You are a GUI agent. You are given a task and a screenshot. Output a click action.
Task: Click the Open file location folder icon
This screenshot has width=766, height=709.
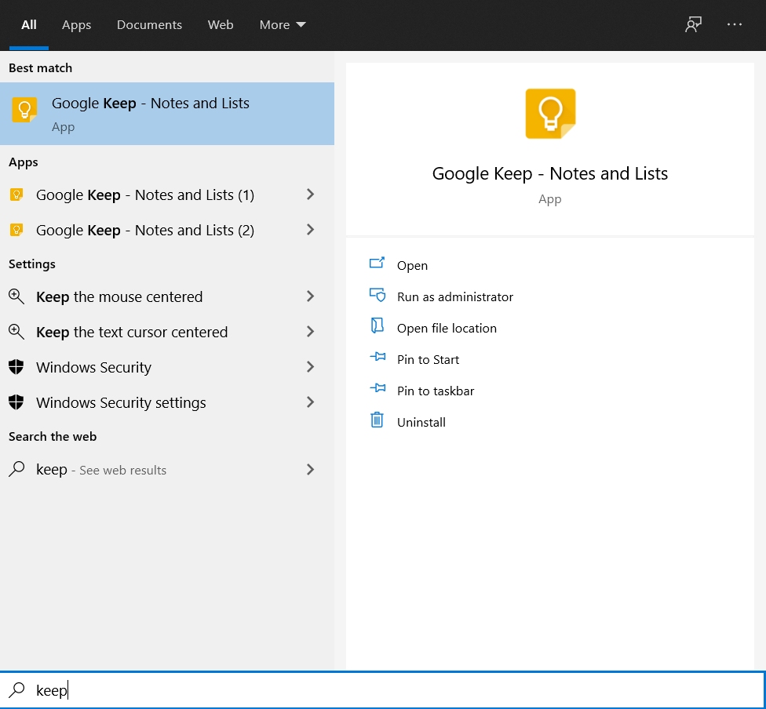point(378,325)
